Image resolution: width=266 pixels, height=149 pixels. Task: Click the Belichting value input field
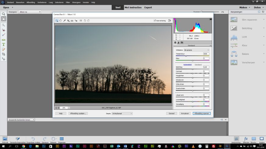click(206, 67)
